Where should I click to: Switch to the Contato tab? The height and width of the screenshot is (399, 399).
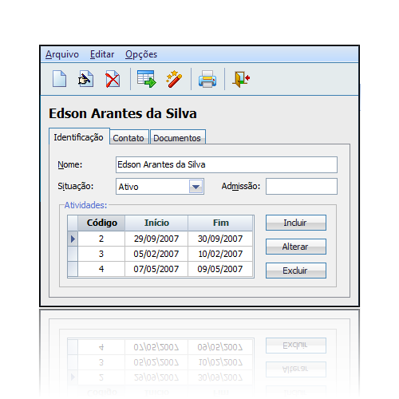[129, 137]
